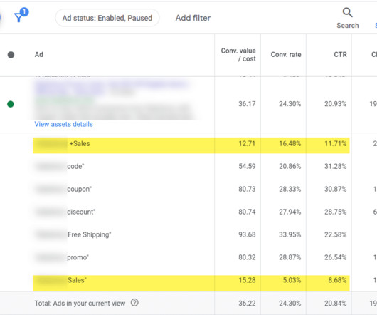Select the promo keyword row
The image size is (377, 315).
click(191, 257)
